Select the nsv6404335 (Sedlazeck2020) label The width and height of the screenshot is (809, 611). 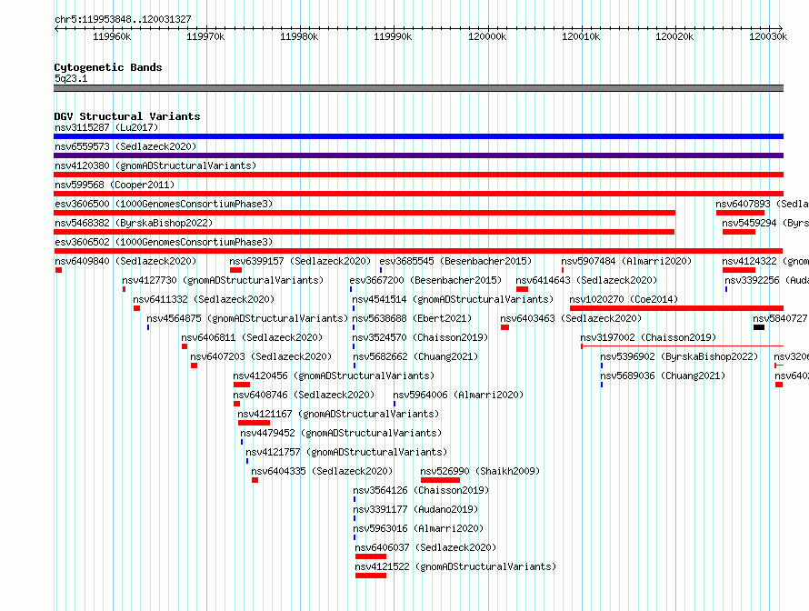pyautogui.click(x=322, y=471)
